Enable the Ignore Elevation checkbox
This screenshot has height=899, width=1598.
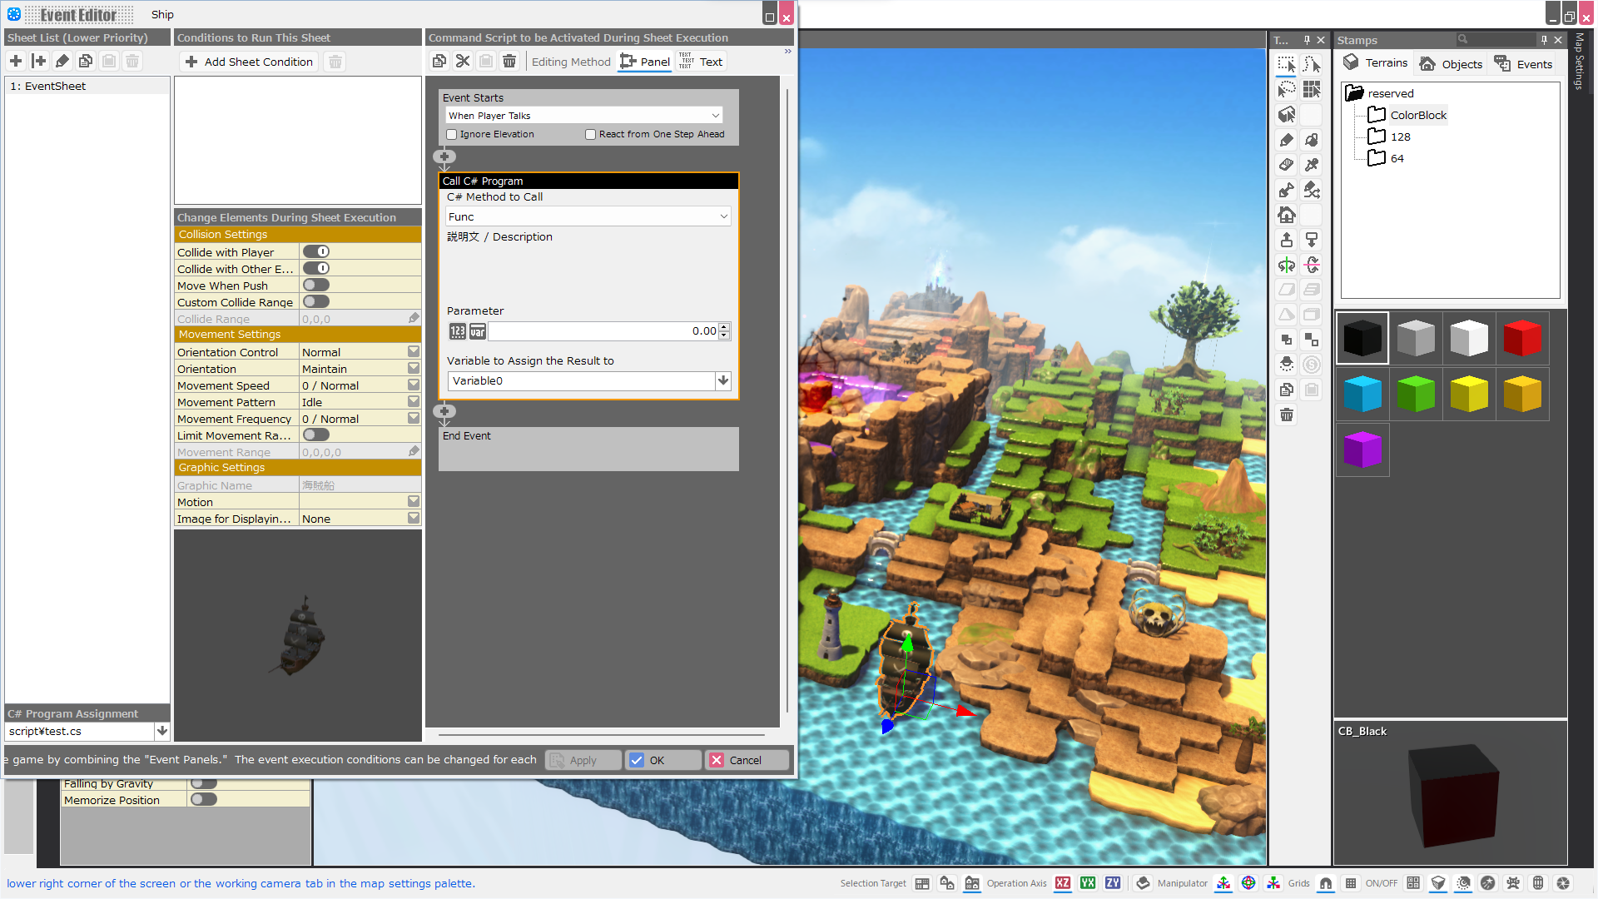(x=452, y=134)
